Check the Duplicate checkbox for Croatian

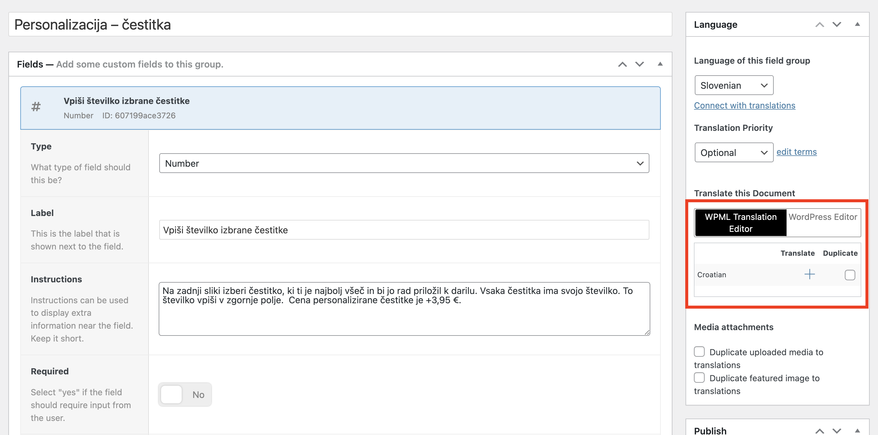[x=850, y=275]
